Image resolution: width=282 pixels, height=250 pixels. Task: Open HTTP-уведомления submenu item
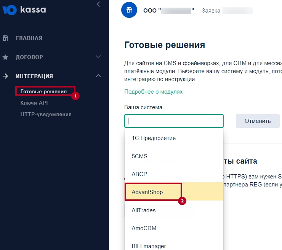[x=46, y=114]
